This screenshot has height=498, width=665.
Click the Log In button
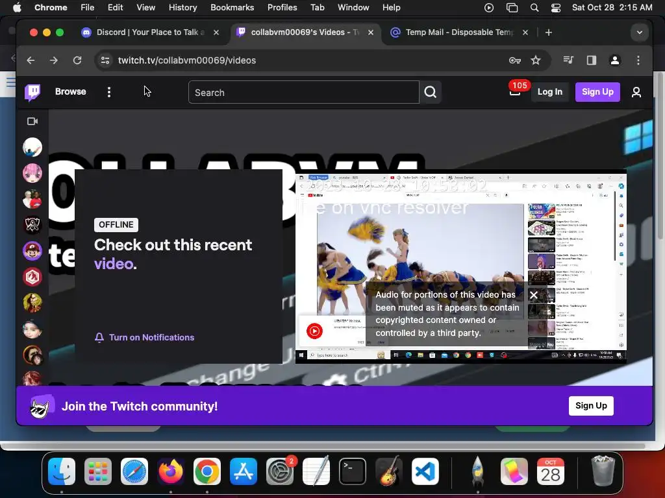coord(549,92)
